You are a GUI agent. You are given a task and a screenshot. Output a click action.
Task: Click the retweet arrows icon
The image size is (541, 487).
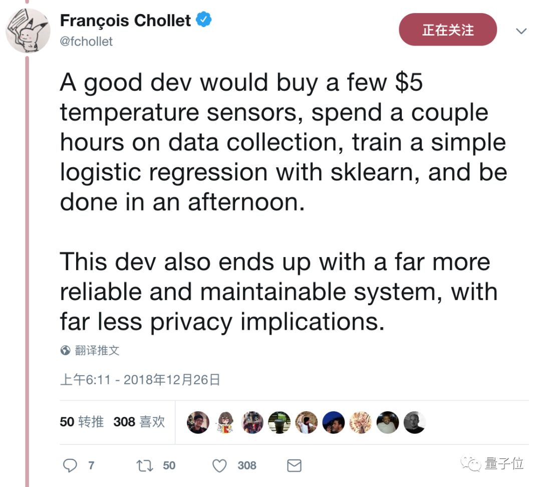coord(145,465)
